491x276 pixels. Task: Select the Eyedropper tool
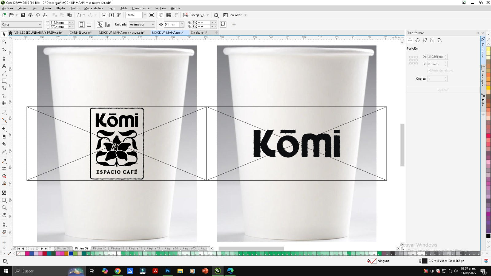pyautogui.click(x=4, y=161)
